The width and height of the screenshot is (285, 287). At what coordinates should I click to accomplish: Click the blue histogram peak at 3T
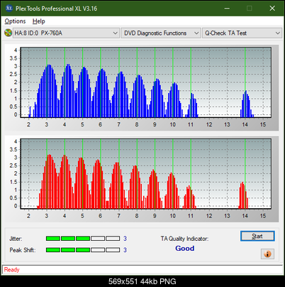pos(48,91)
